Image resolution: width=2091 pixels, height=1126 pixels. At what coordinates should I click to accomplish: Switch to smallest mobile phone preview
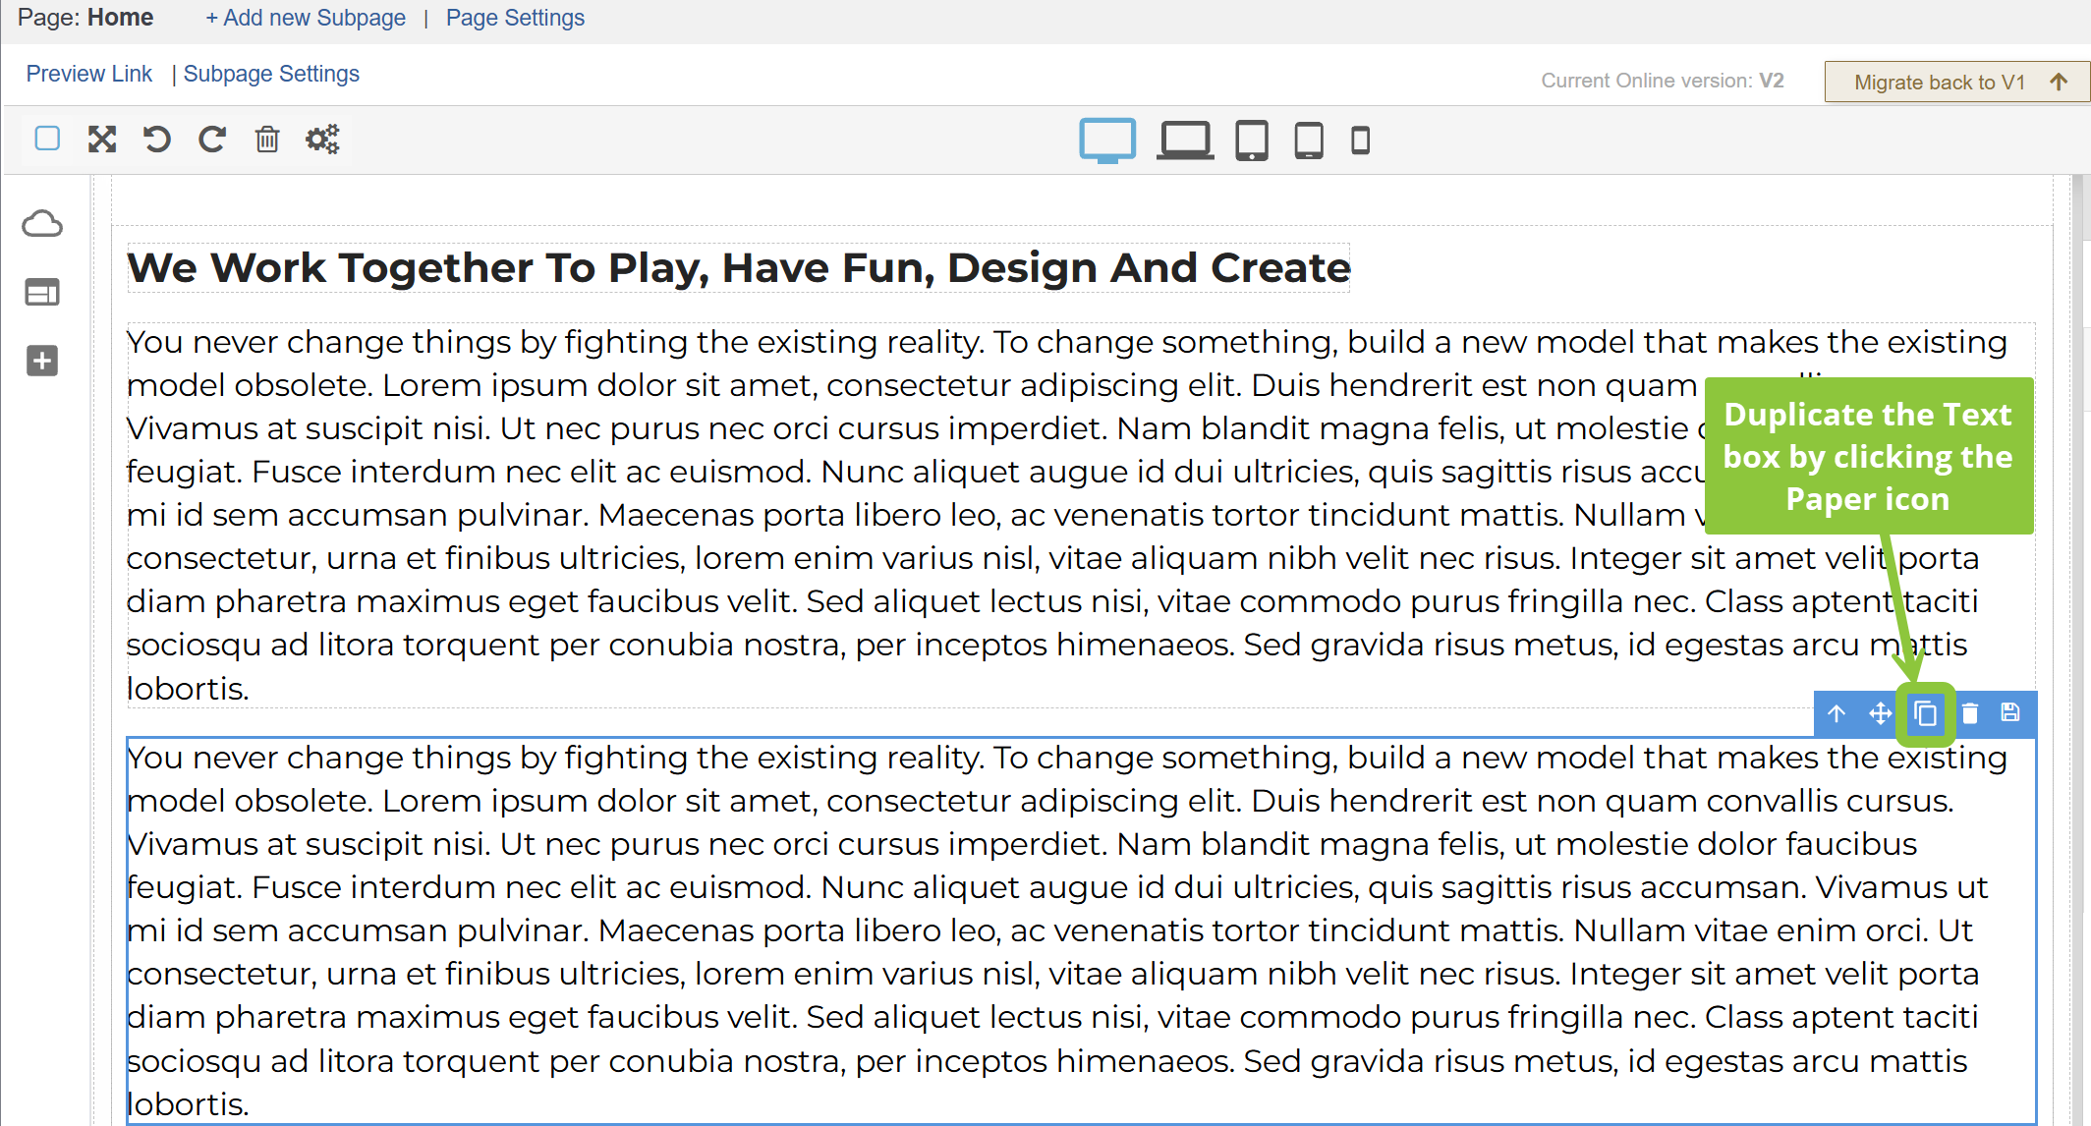click(1360, 141)
